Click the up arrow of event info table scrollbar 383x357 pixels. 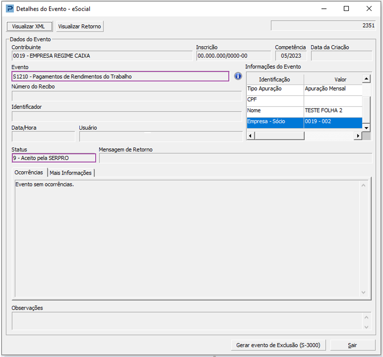[x=366, y=79]
